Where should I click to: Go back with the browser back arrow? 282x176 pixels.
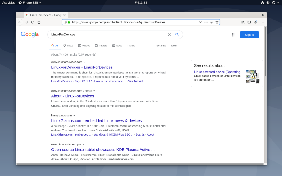click(20, 22)
